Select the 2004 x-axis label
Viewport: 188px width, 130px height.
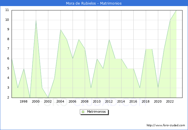(x=60, y=101)
